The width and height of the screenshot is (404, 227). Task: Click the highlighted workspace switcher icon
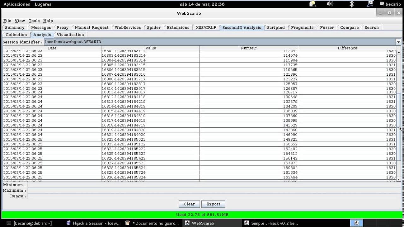(356, 223)
